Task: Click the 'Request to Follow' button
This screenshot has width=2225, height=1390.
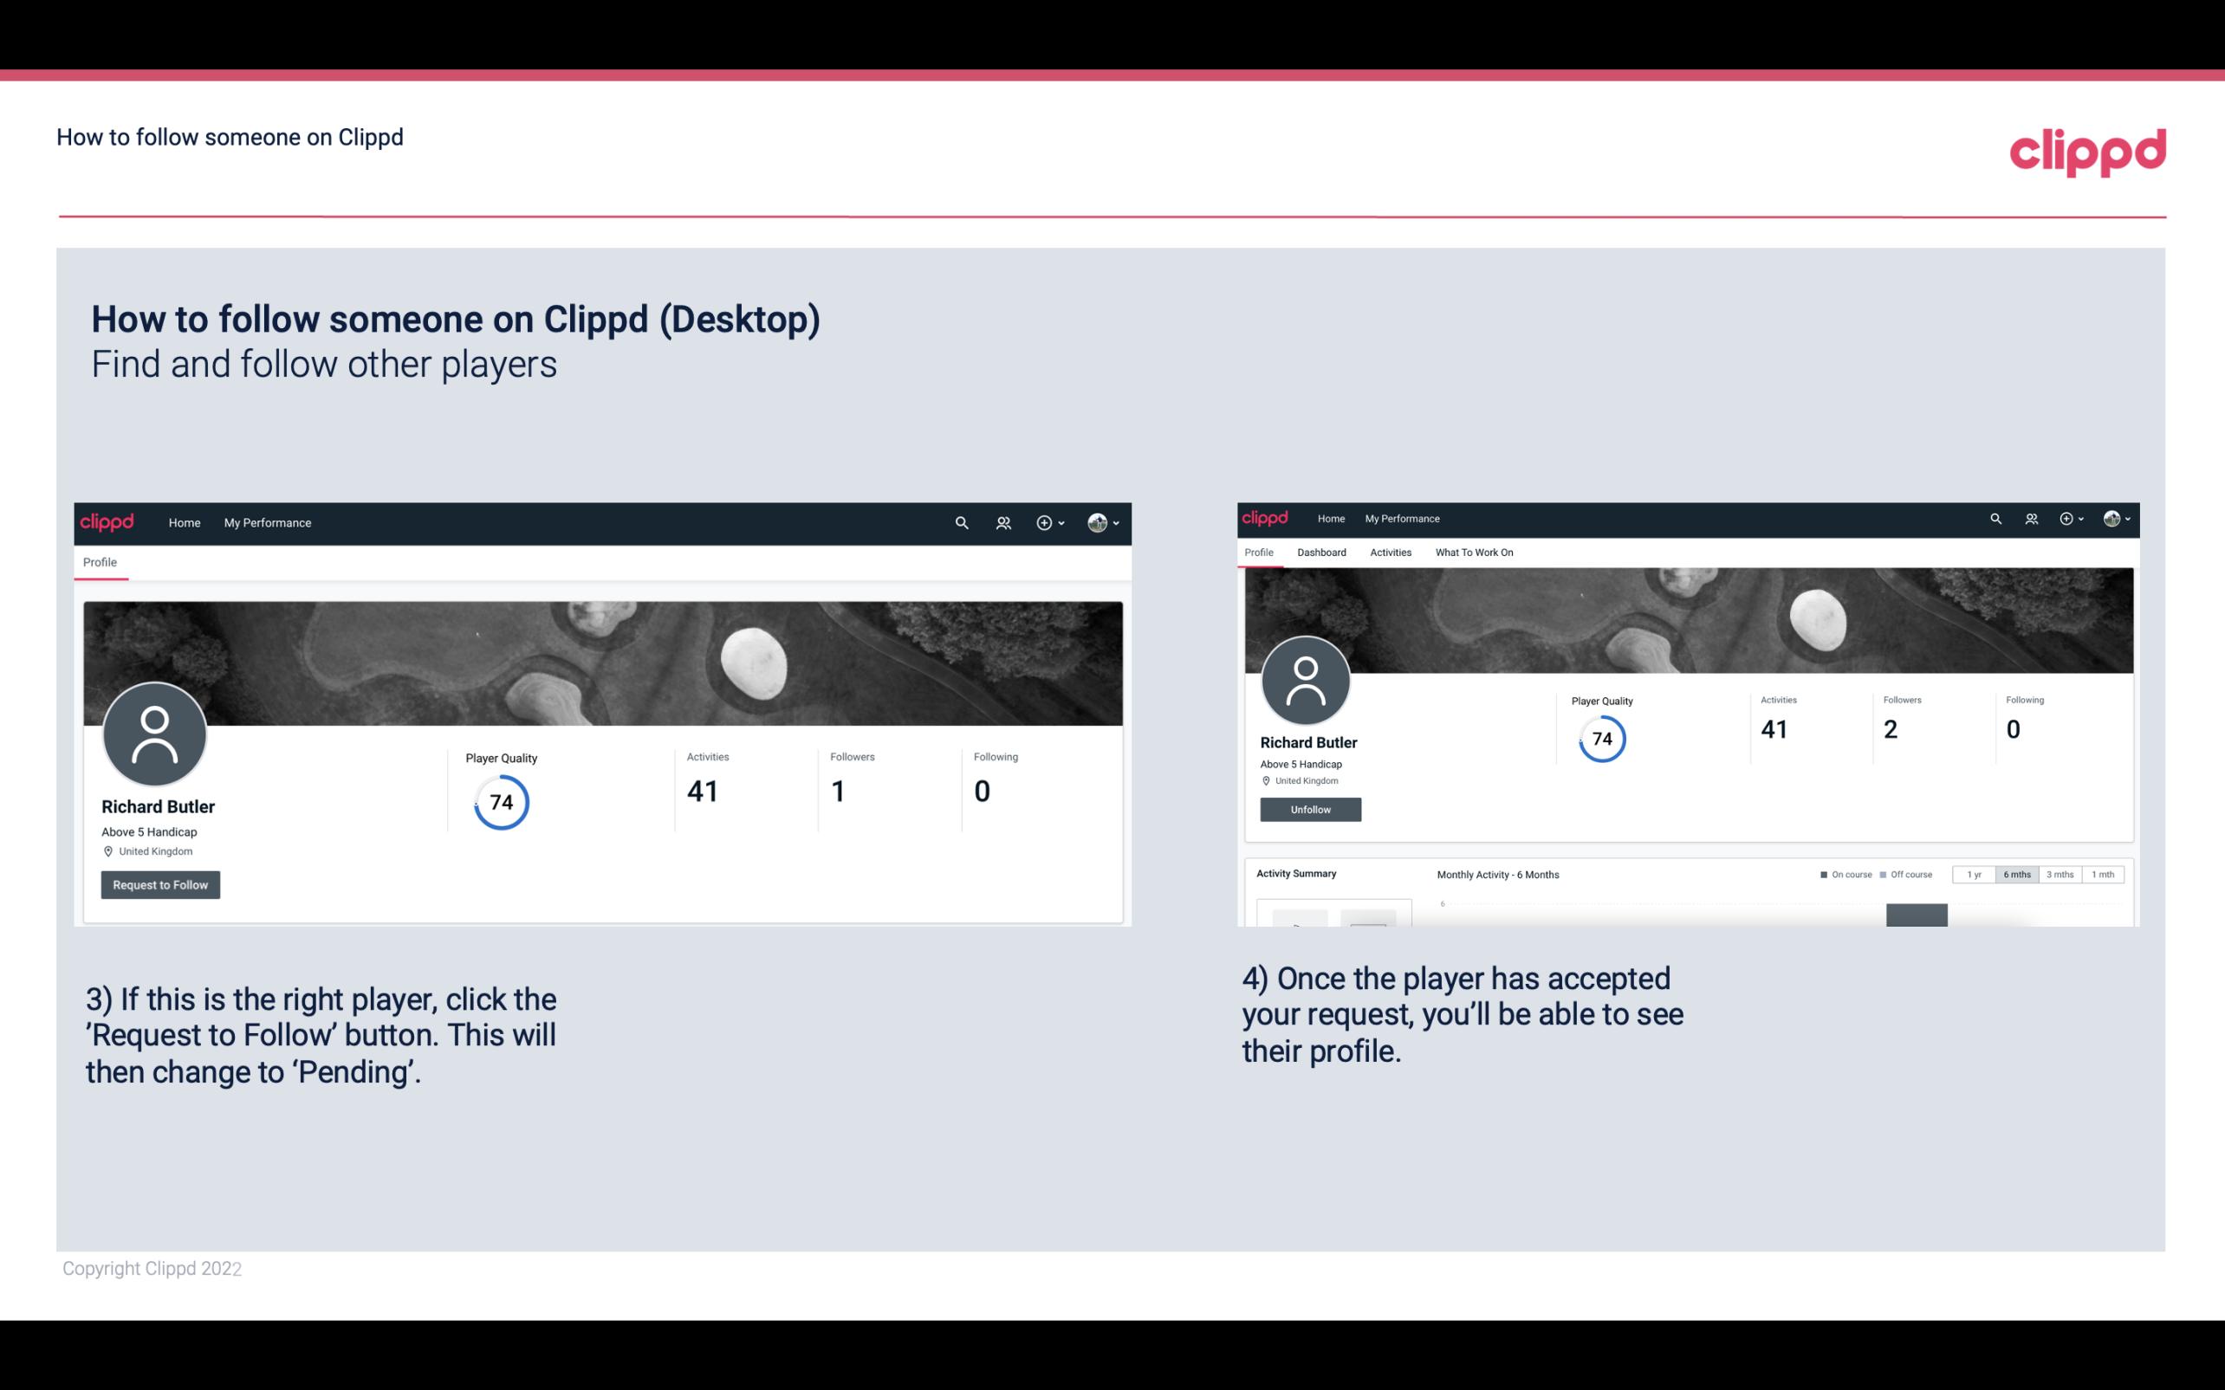Action: (160, 884)
